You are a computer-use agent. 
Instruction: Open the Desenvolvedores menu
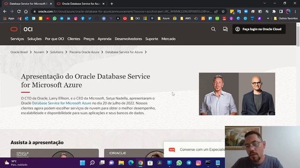pos(128,39)
